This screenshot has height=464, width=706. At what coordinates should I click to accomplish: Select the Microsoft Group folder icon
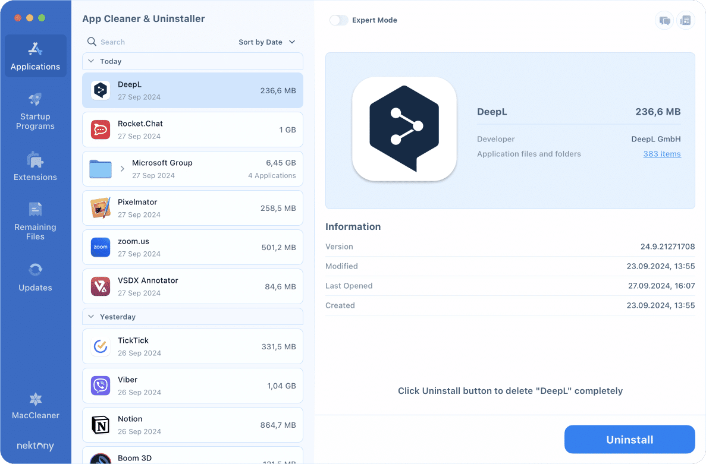[x=101, y=169]
